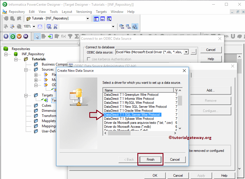This screenshot has height=179, width=245.
Task: Click Finish in Create New Data Source
Action: click(150, 160)
